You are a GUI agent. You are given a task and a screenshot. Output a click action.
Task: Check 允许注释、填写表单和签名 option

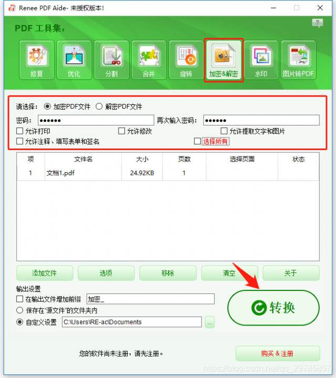click(x=20, y=141)
